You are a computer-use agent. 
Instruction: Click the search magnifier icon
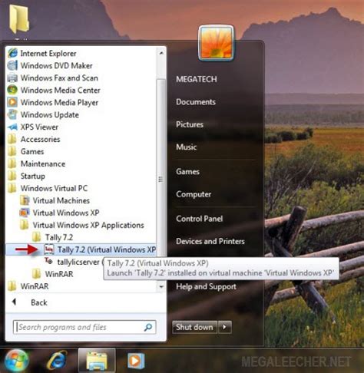click(x=148, y=327)
